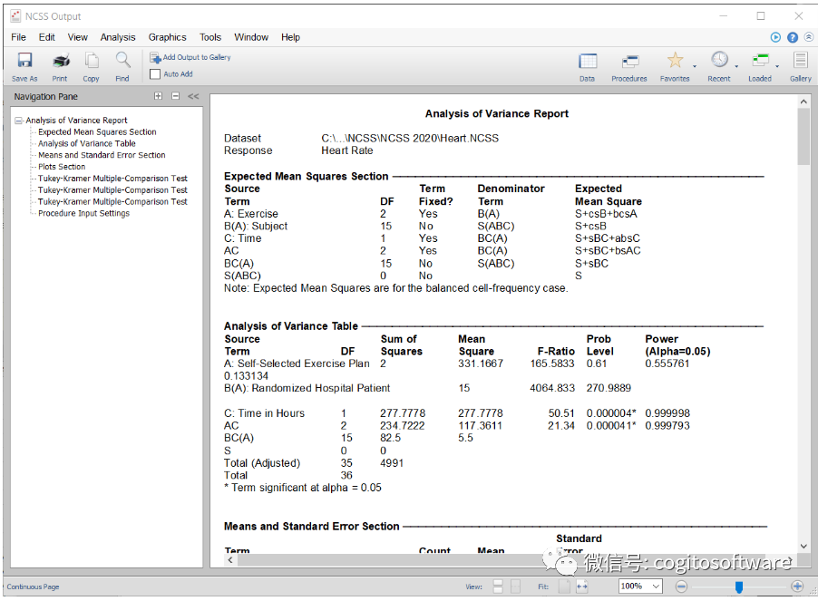This screenshot has height=601, width=818.
Task: Select Expected Mean Squares Section tree item
Action: tap(97, 131)
